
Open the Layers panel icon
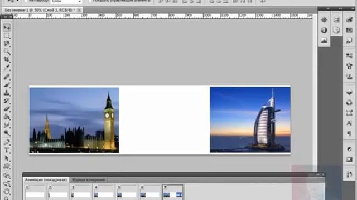pos(349,92)
